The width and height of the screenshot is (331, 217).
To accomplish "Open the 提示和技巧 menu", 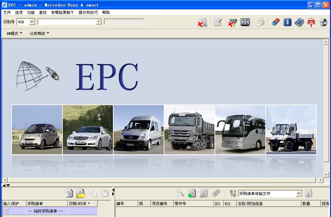I will [x=88, y=13].
